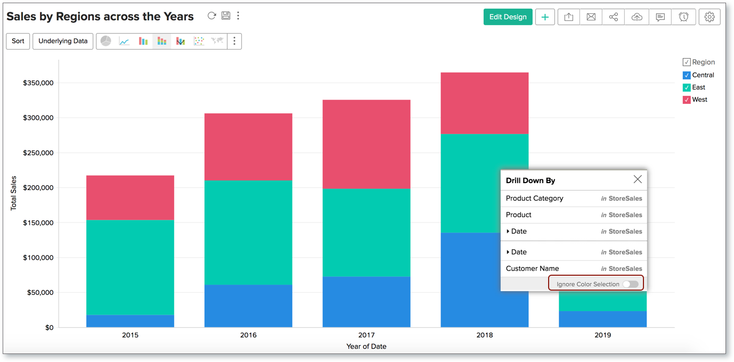Click the $350,000 y-axis value
This screenshot has width=734, height=362.
(38, 83)
